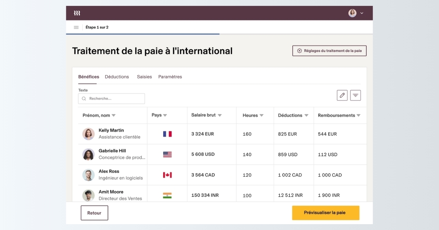The width and height of the screenshot is (439, 230).
Task: Sort by the Salaire brut column
Action: pyautogui.click(x=219, y=115)
